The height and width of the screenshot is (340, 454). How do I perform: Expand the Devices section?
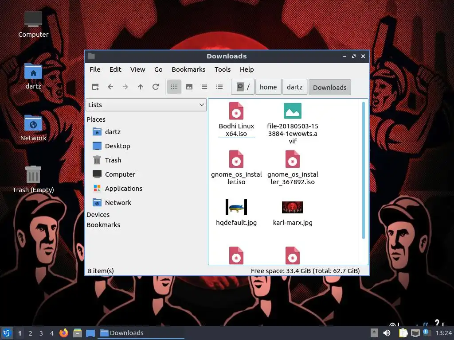(98, 215)
